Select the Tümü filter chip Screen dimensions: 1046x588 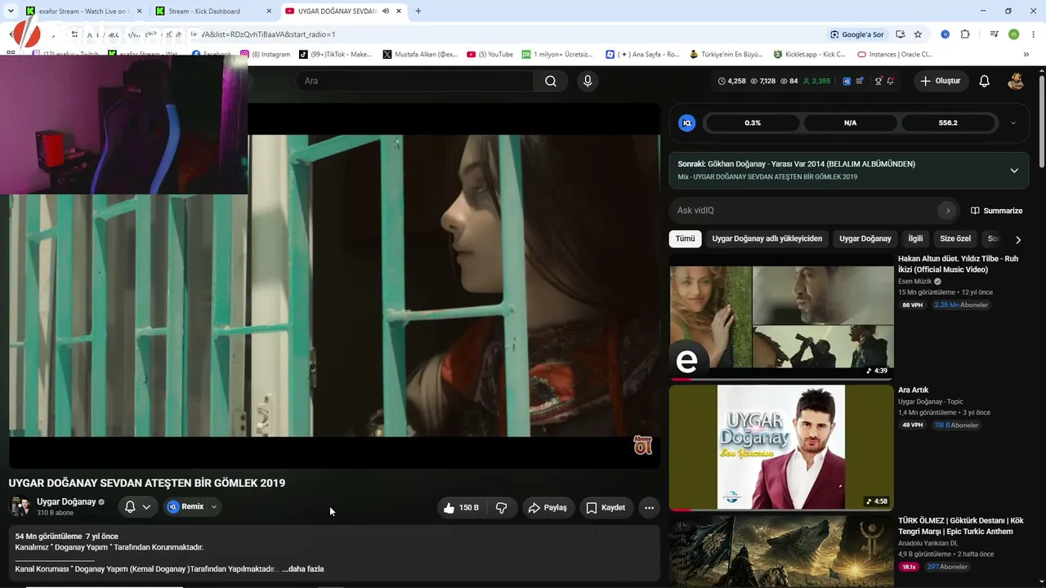[x=685, y=238]
